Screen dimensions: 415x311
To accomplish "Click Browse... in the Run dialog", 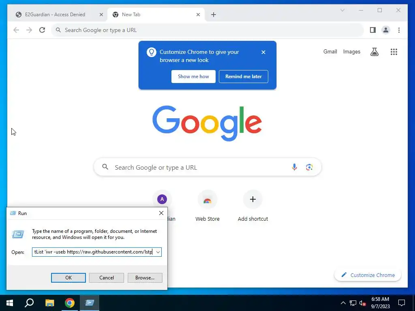I will 145,278.
